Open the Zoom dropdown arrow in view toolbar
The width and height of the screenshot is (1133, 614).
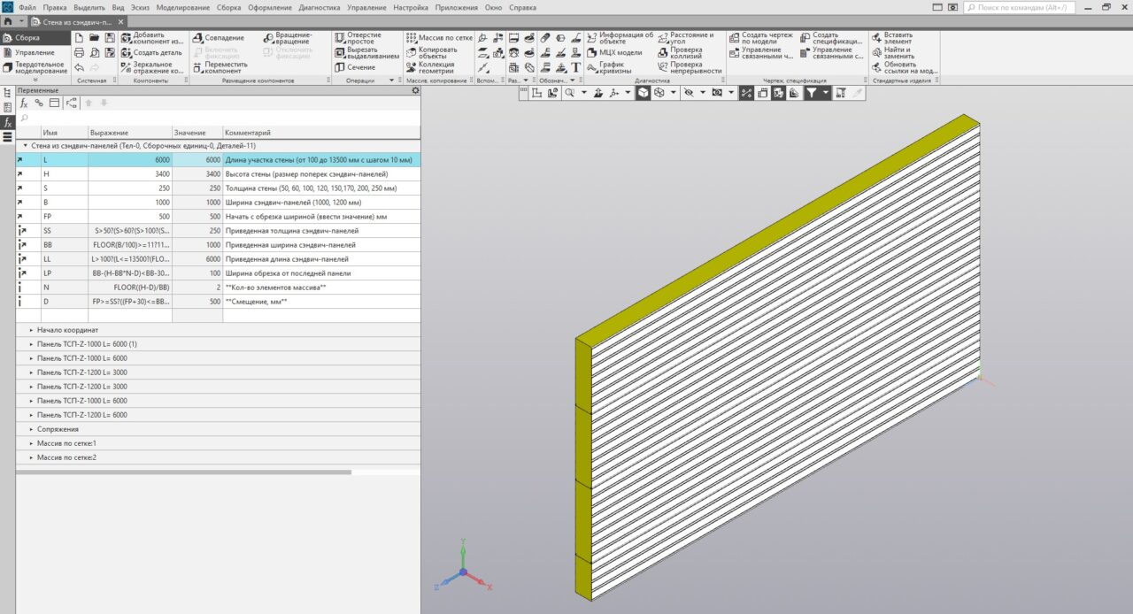[x=583, y=92]
